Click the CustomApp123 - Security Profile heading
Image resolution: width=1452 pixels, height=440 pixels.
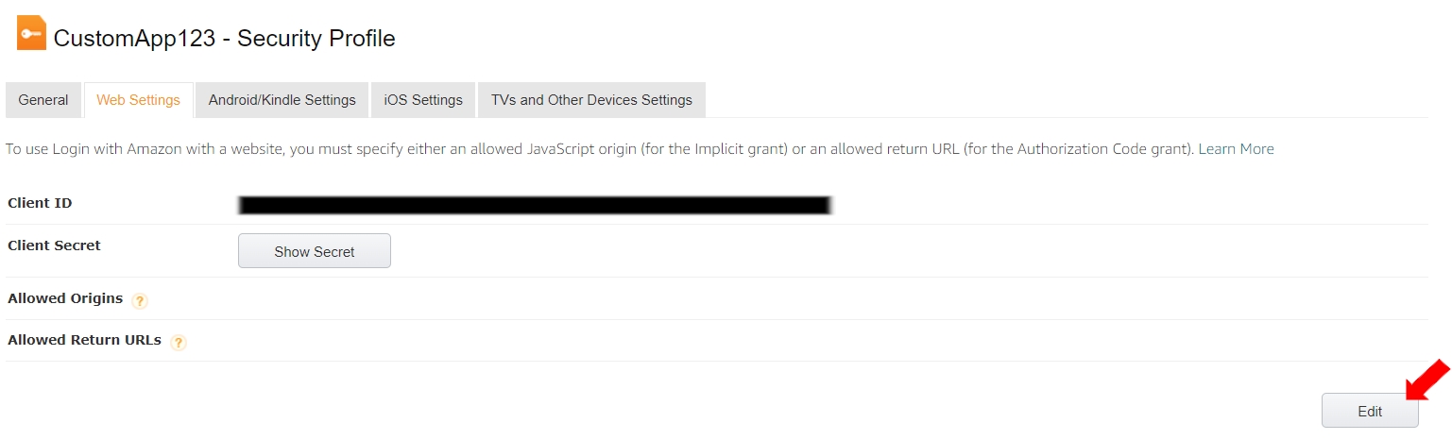[x=224, y=39]
